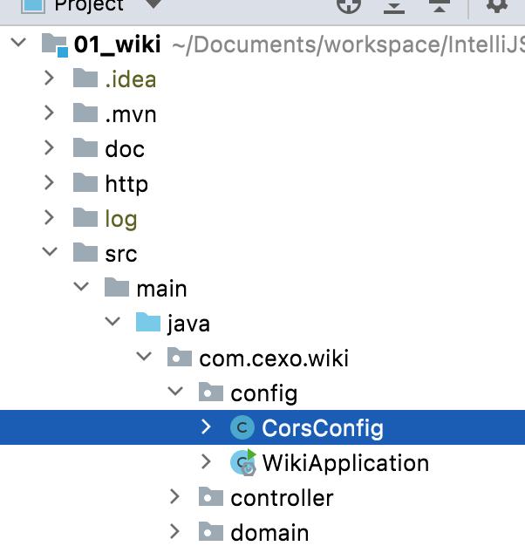
Task: Click the log folder icon
Action: [85, 217]
